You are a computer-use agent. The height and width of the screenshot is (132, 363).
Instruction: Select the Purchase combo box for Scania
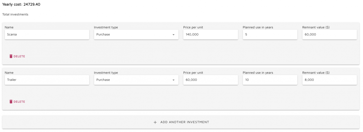136,34
